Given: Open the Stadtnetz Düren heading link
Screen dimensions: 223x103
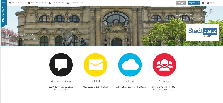Looking at the screenshot, I should pyautogui.click(x=61, y=81).
